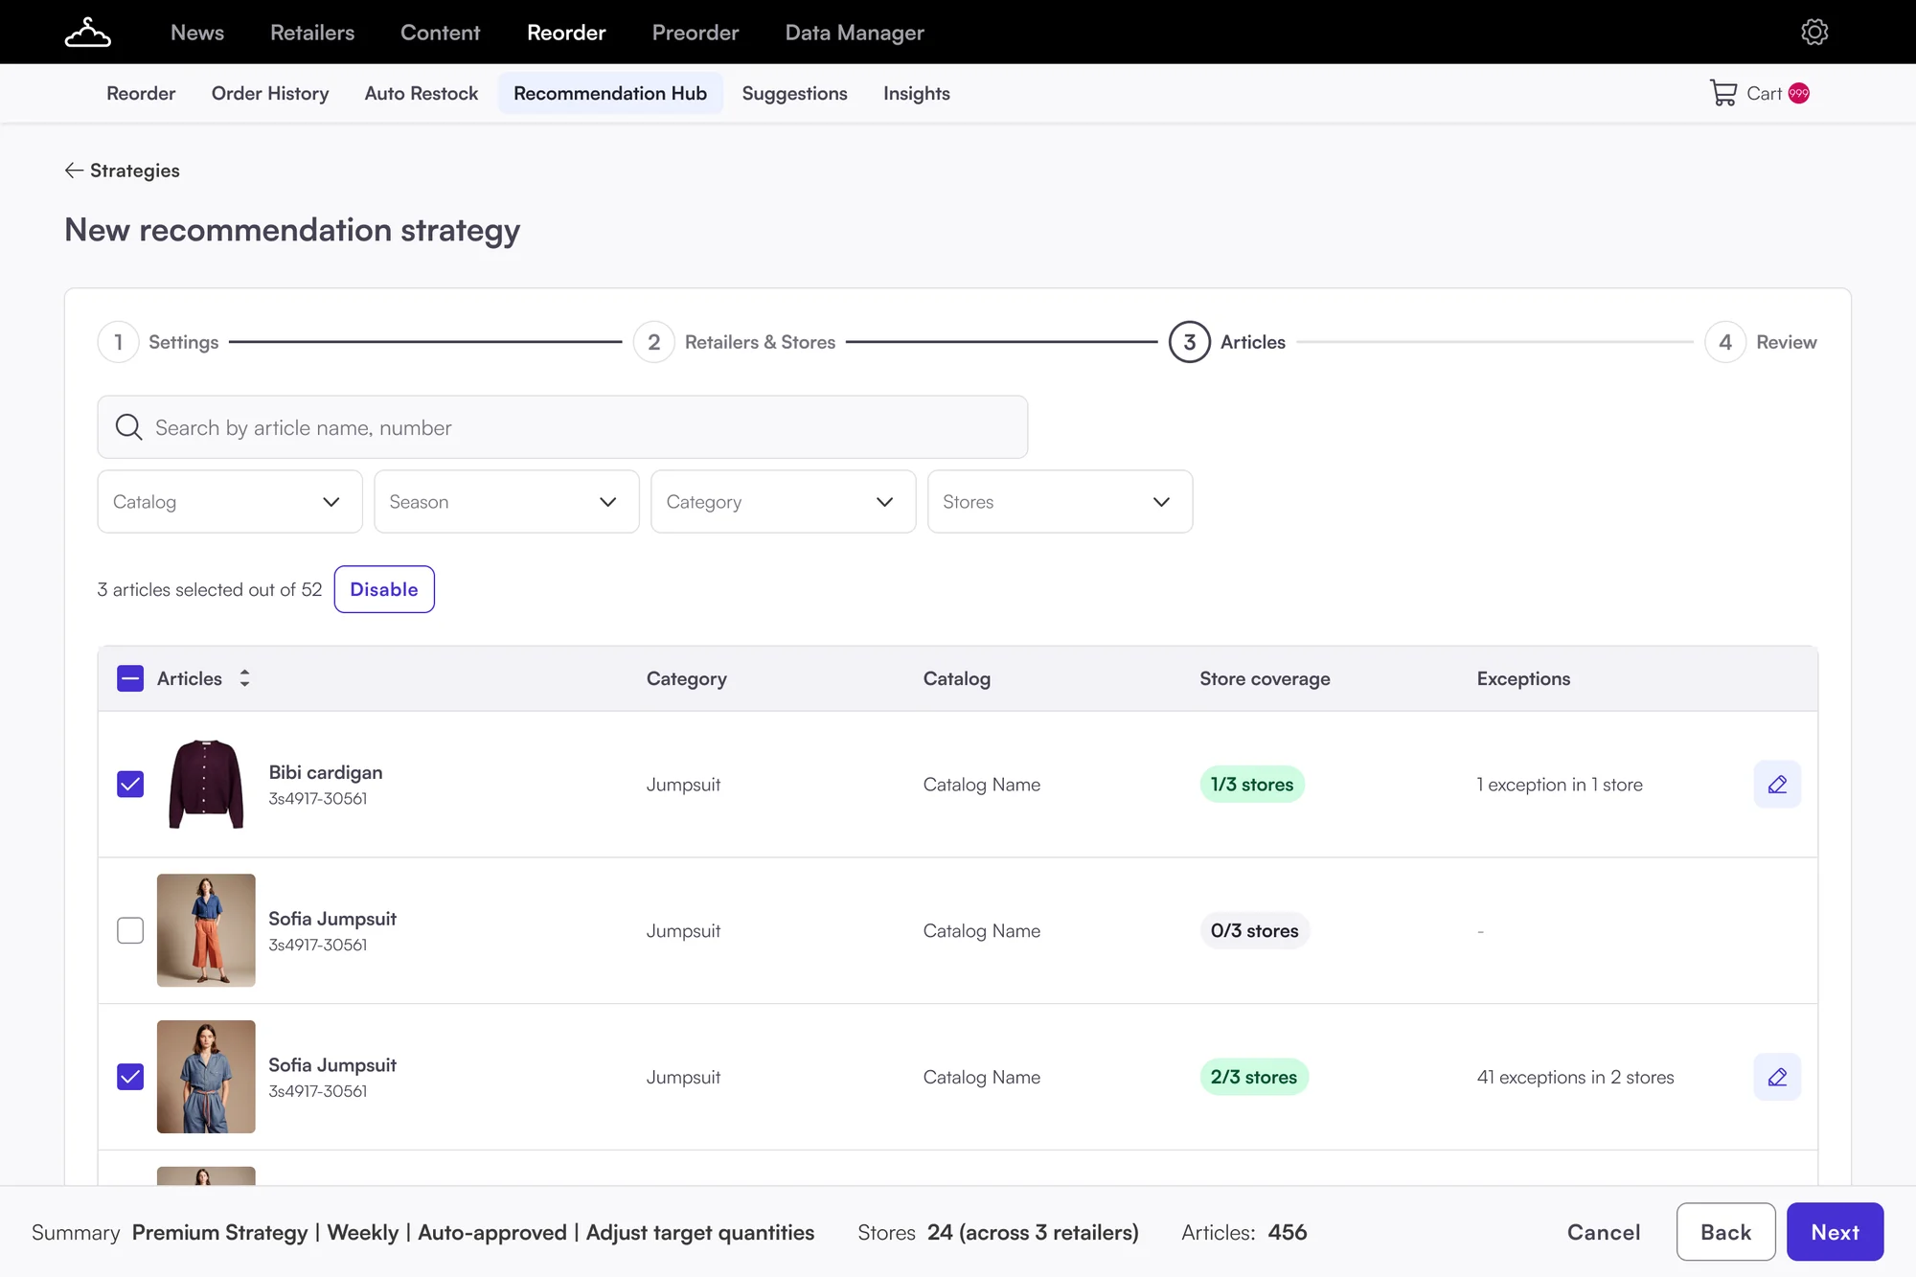
Task: Open the shopping cart icon
Action: click(x=1722, y=93)
